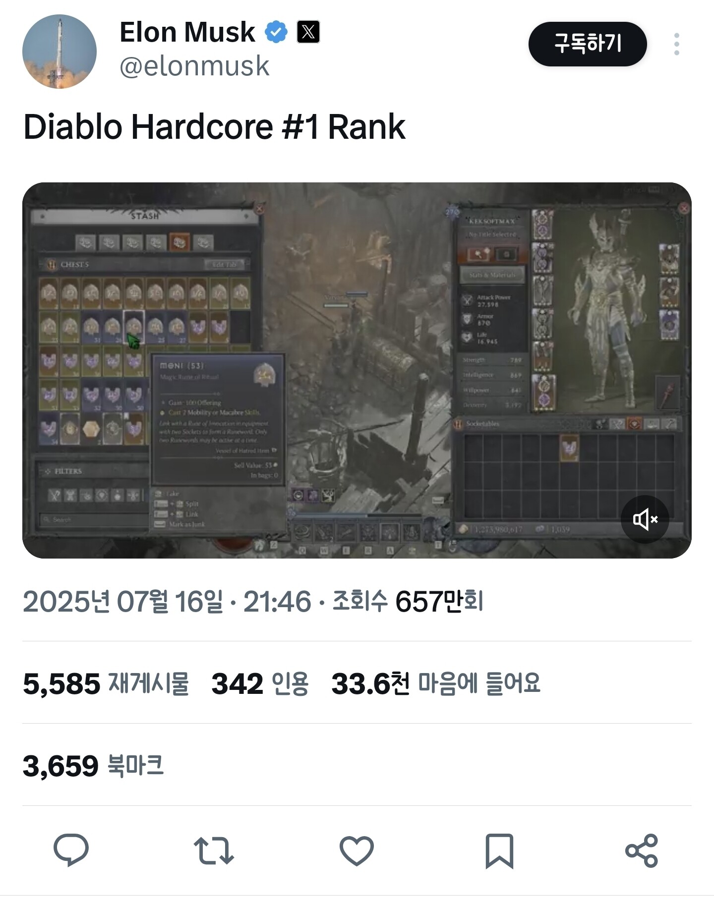Screen dimensions: 714x906
Task: Open the reply comment icon
Action: pyautogui.click(x=71, y=850)
